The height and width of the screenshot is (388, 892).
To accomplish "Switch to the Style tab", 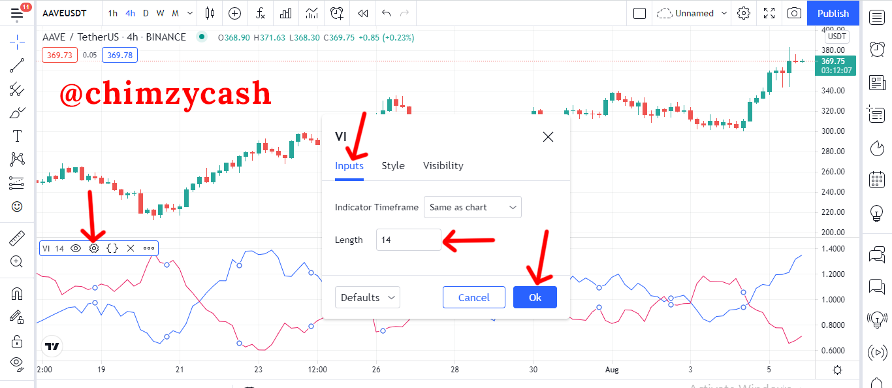I will point(393,166).
